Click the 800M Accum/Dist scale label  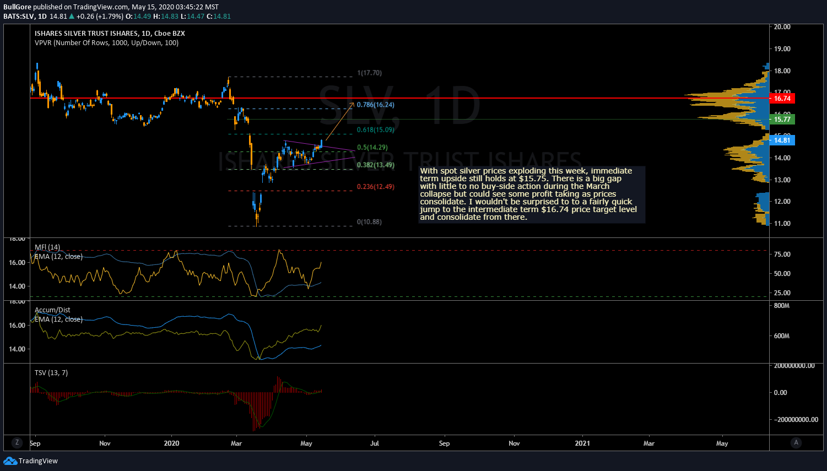pyautogui.click(x=782, y=306)
